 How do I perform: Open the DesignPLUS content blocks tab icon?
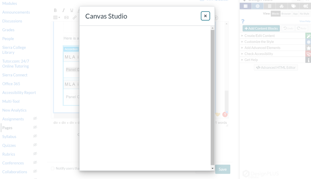[x=246, y=6]
